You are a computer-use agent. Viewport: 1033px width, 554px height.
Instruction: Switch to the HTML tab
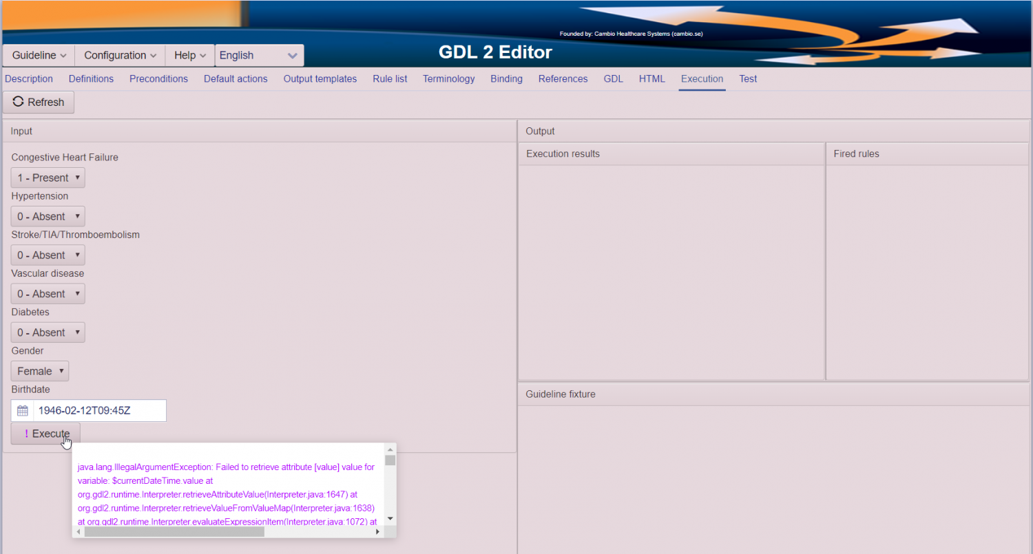tap(652, 78)
